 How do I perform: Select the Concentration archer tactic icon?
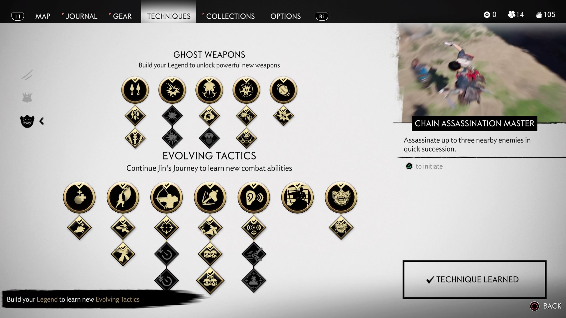click(x=167, y=198)
